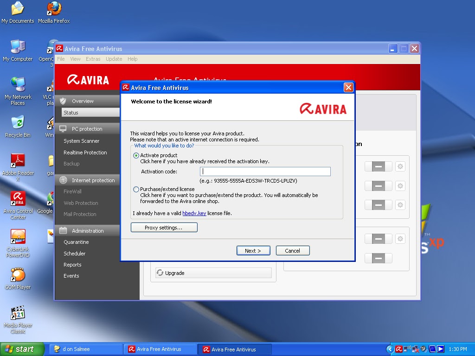
Task: Click the Avira umbrella tray icon
Action: point(398,349)
